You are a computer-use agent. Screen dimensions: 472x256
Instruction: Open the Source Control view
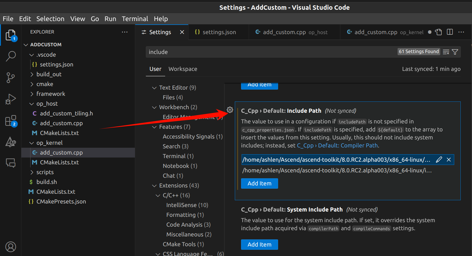(11, 78)
